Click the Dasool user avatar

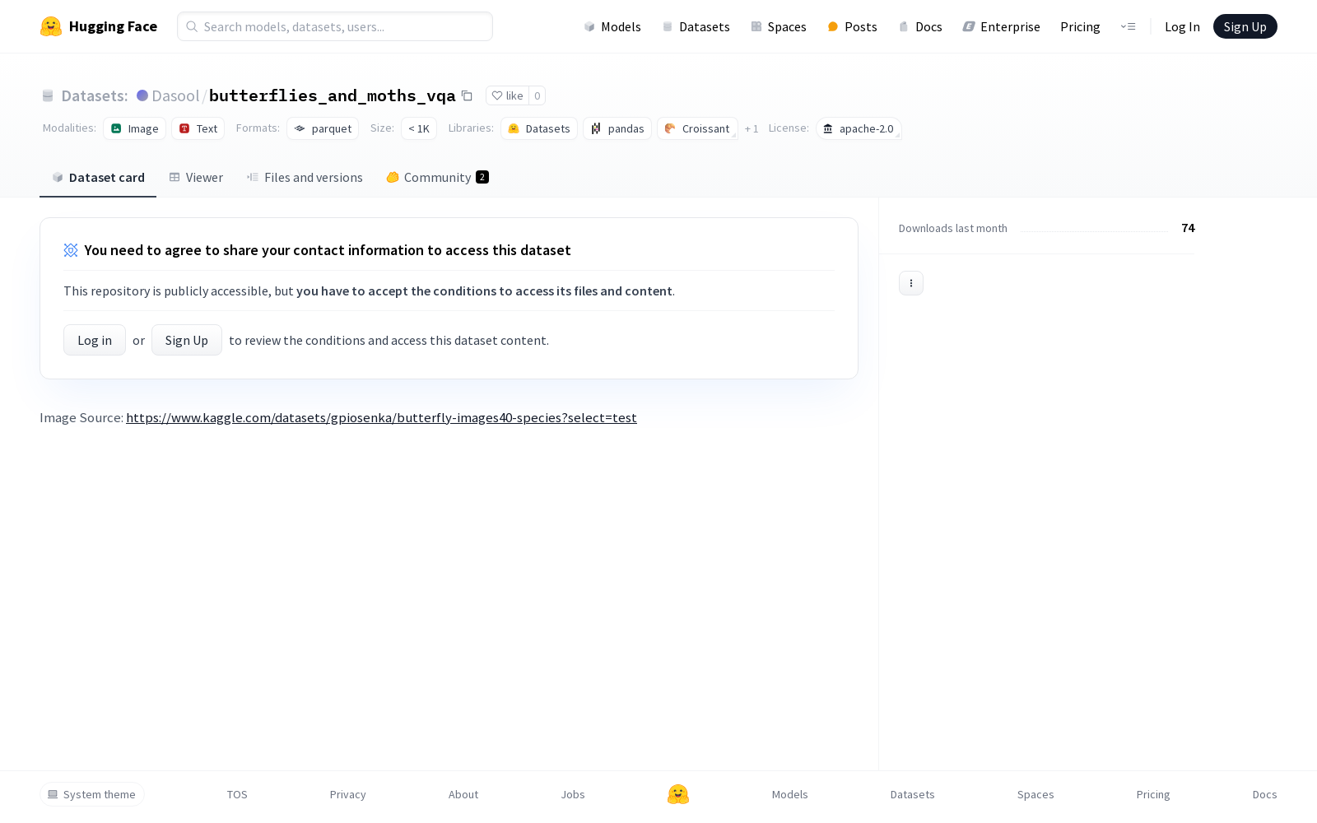pos(142,95)
